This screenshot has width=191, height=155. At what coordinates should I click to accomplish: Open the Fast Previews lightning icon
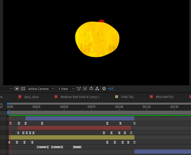point(85,89)
